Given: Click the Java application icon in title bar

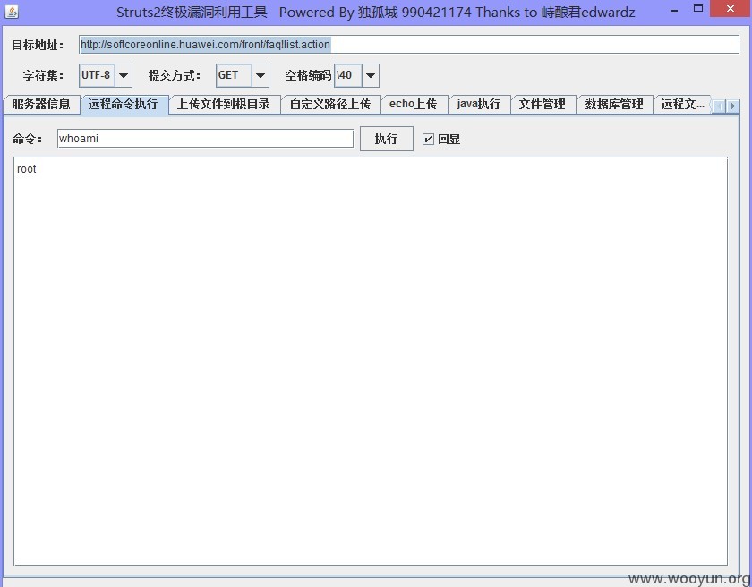Looking at the screenshot, I should click(x=12, y=11).
